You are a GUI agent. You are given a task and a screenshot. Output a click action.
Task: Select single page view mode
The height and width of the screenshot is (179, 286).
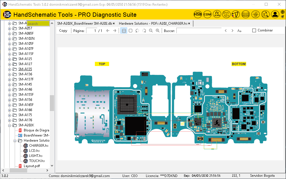click(131, 31)
